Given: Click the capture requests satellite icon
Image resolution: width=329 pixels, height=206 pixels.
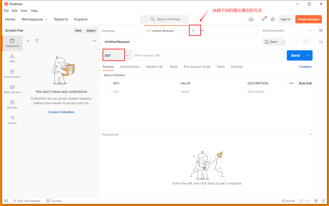Looking at the screenshot, I should pos(263,19).
